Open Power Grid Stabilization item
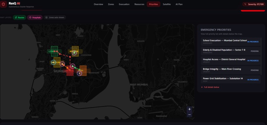Image resolution: width=267 pixels, height=125 pixels. pos(231,80)
